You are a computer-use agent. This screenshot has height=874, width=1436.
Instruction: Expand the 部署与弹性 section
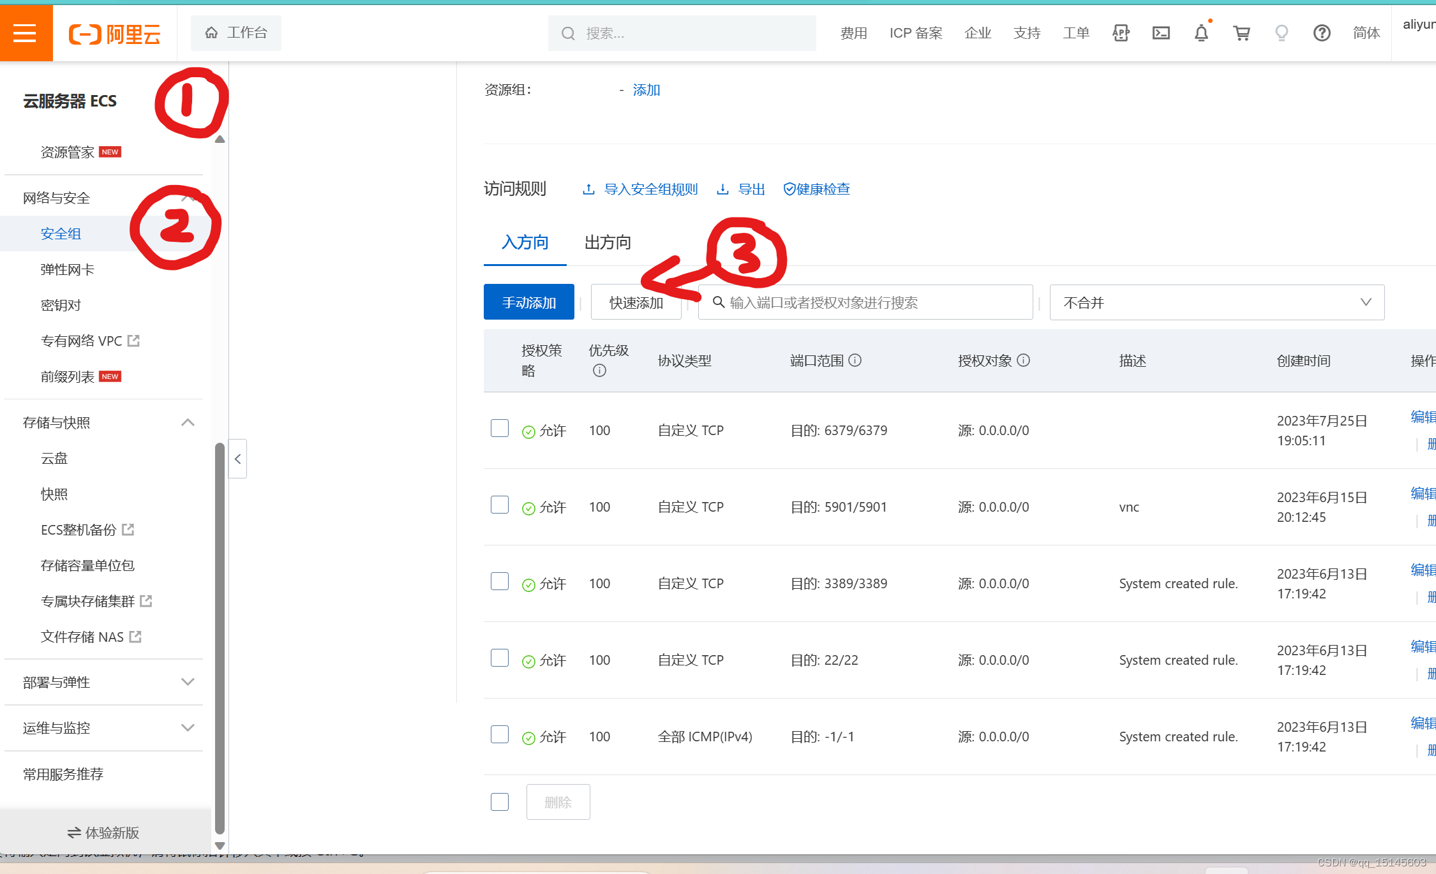click(x=188, y=682)
